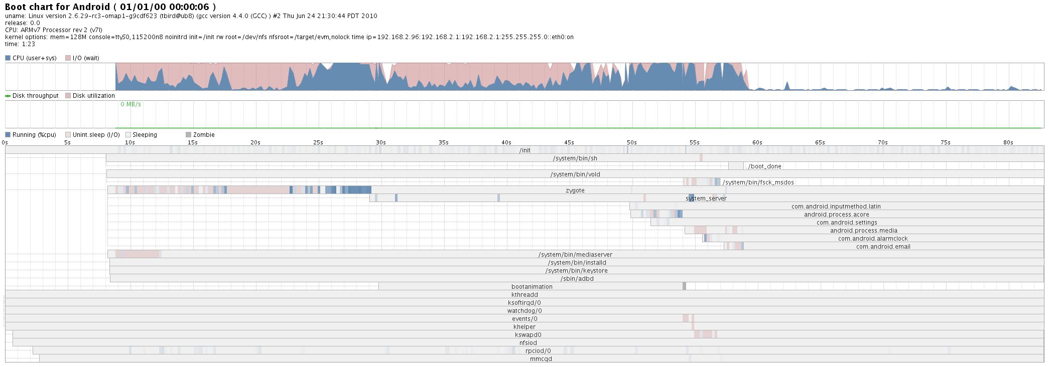Click the Unint.sleep (I/O) legend swatch
This screenshot has width=1049, height=367.
pos(68,135)
